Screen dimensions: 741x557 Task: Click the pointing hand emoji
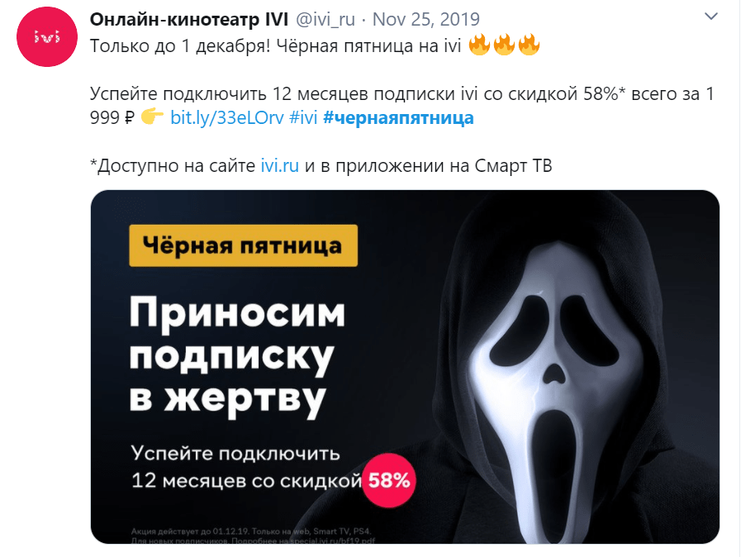pos(152,117)
